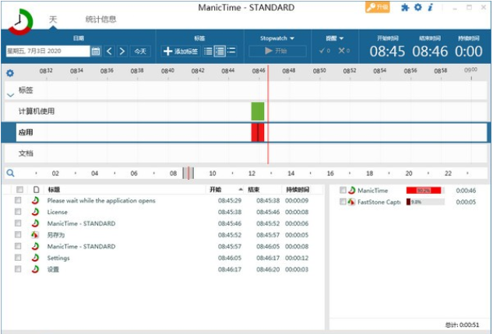Select the License entry text
Screen dimensions: 493x334
[x=57, y=212]
